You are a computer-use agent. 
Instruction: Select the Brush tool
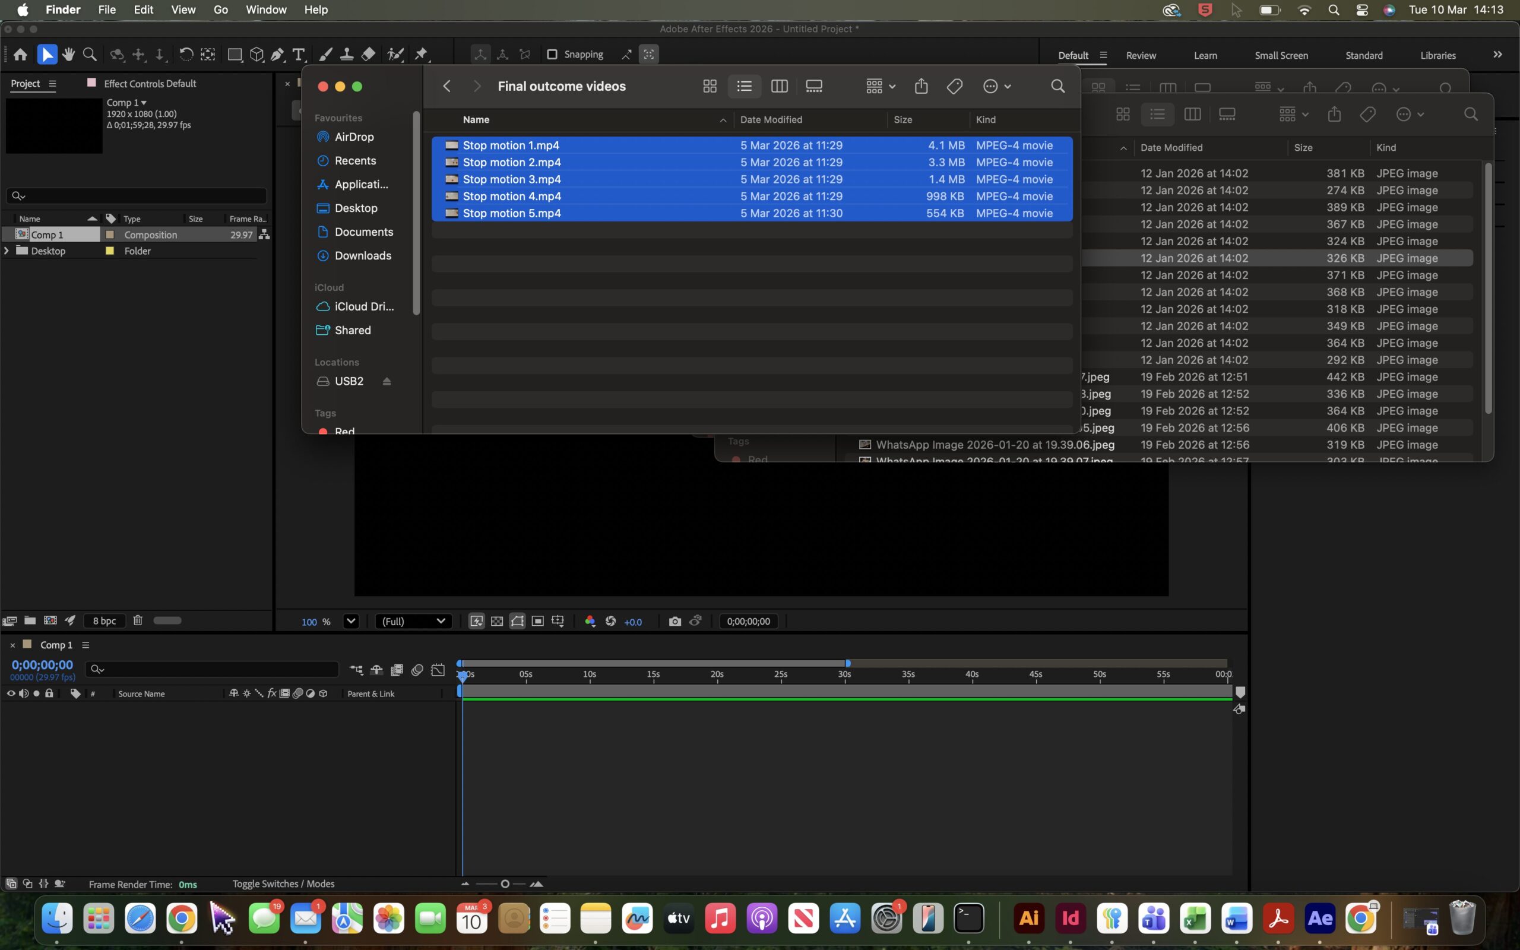325,55
